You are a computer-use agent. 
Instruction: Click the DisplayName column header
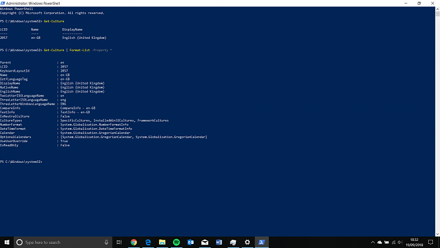pos(72,29)
